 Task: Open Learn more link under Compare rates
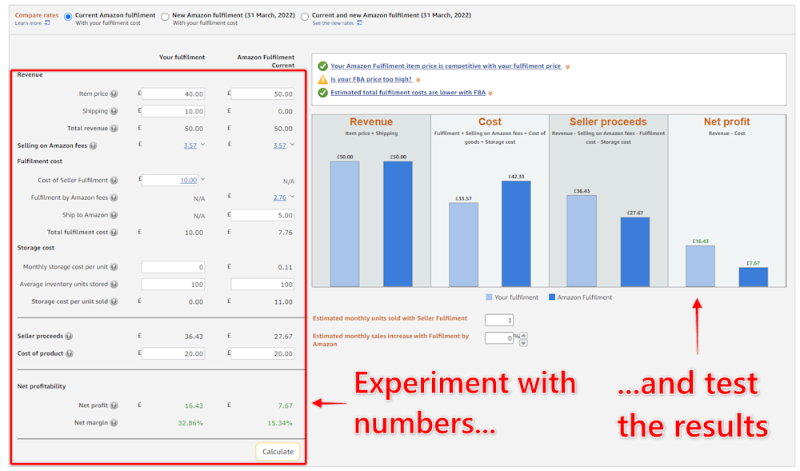pyautogui.click(x=28, y=23)
